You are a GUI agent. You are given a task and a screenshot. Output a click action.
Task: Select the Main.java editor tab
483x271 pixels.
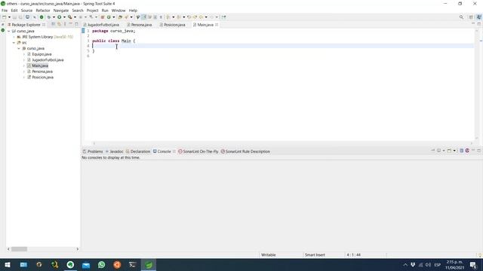205,25
